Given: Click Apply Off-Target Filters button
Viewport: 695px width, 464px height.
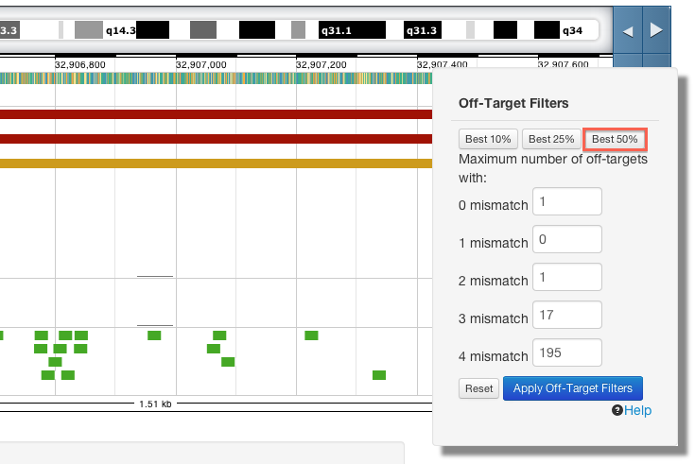Looking at the screenshot, I should pos(573,388).
